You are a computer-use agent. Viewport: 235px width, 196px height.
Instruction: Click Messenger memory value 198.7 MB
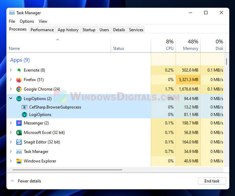click(190, 123)
